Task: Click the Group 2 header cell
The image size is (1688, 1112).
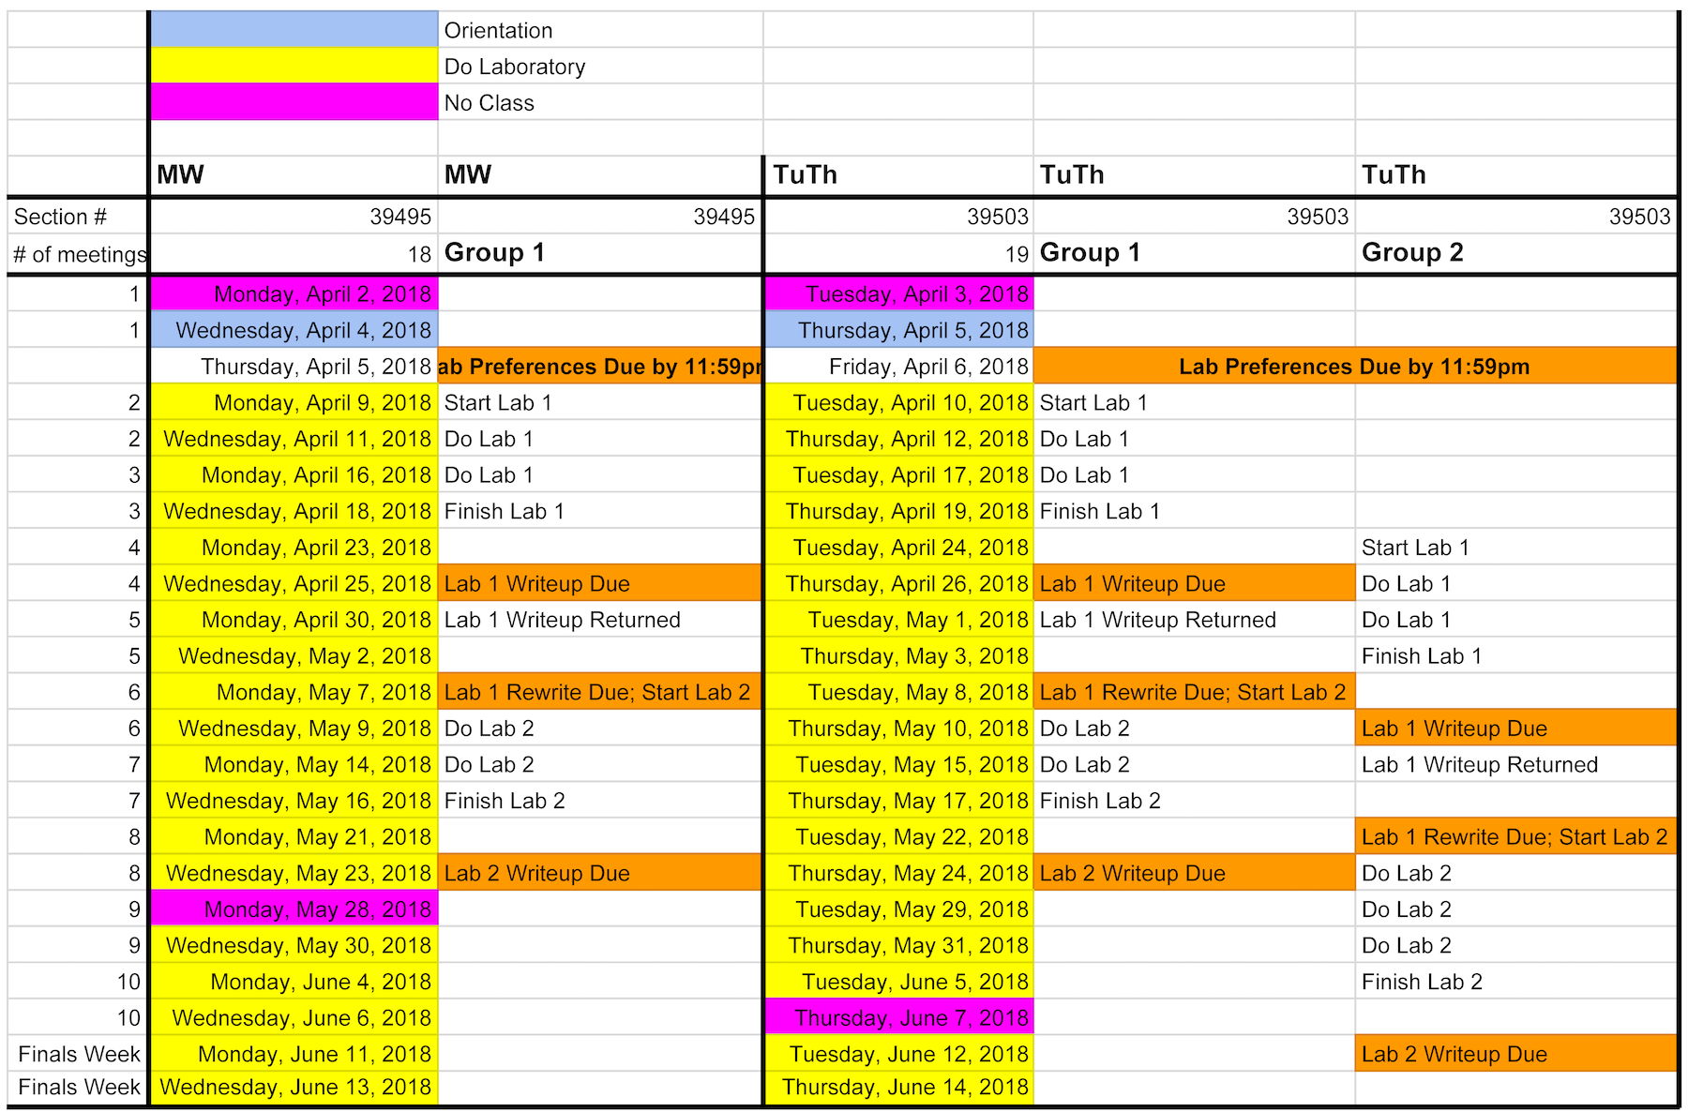Action: [x=1516, y=252]
